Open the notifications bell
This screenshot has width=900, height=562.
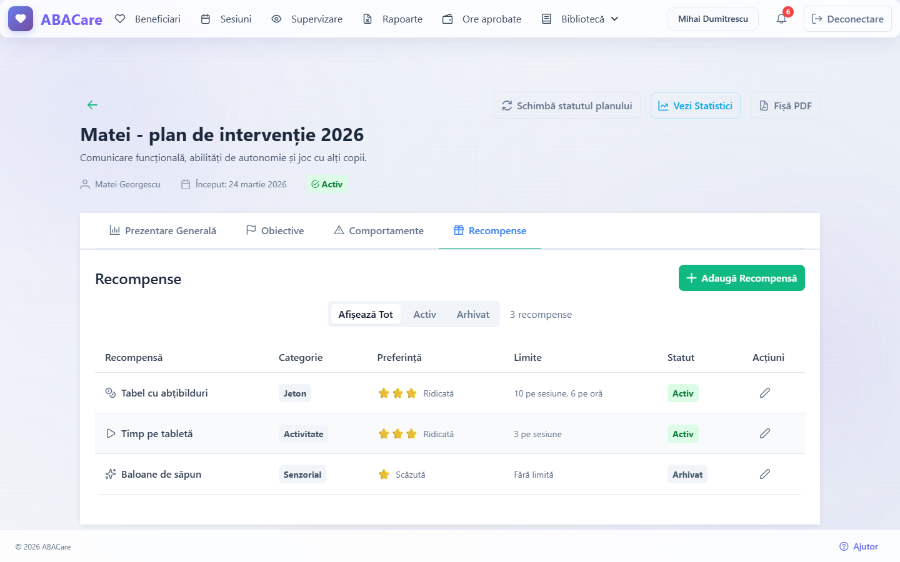(x=781, y=19)
